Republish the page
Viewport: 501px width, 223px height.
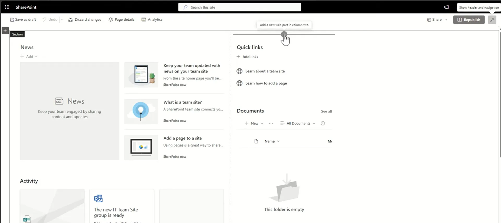[x=469, y=20]
